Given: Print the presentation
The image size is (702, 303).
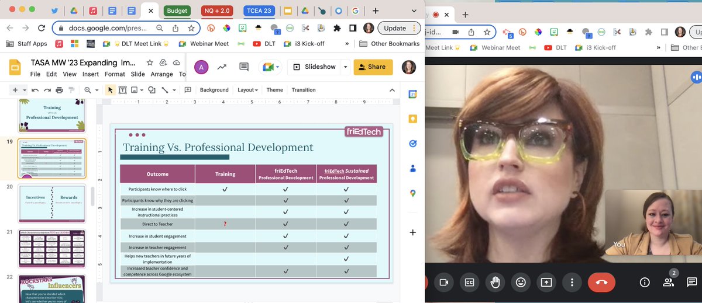Looking at the screenshot, I should (59, 90).
